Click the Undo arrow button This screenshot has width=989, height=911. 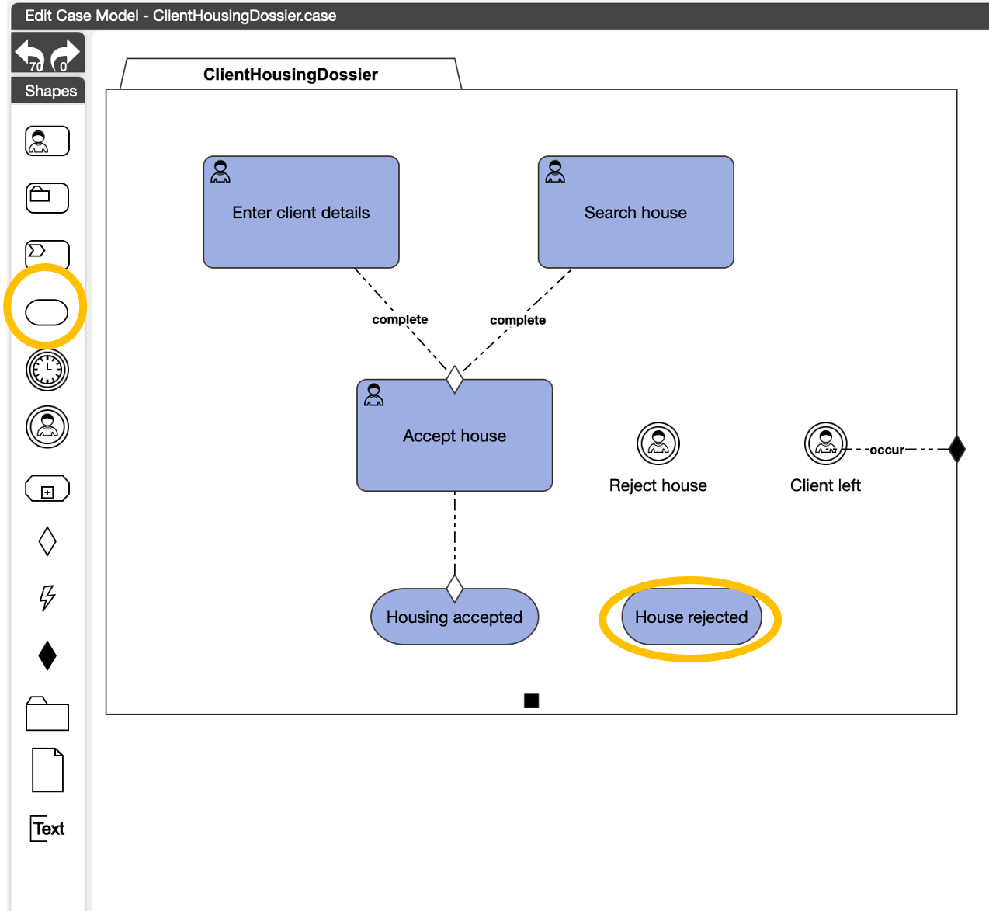pos(31,54)
